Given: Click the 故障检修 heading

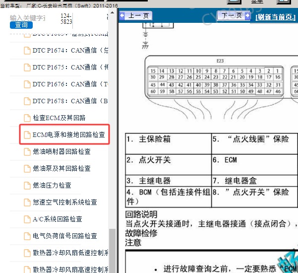Looking at the screenshot, I should 141,233.
